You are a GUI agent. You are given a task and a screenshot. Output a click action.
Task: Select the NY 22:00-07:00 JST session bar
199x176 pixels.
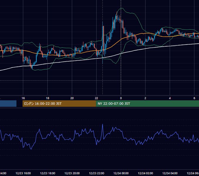tap(147, 104)
